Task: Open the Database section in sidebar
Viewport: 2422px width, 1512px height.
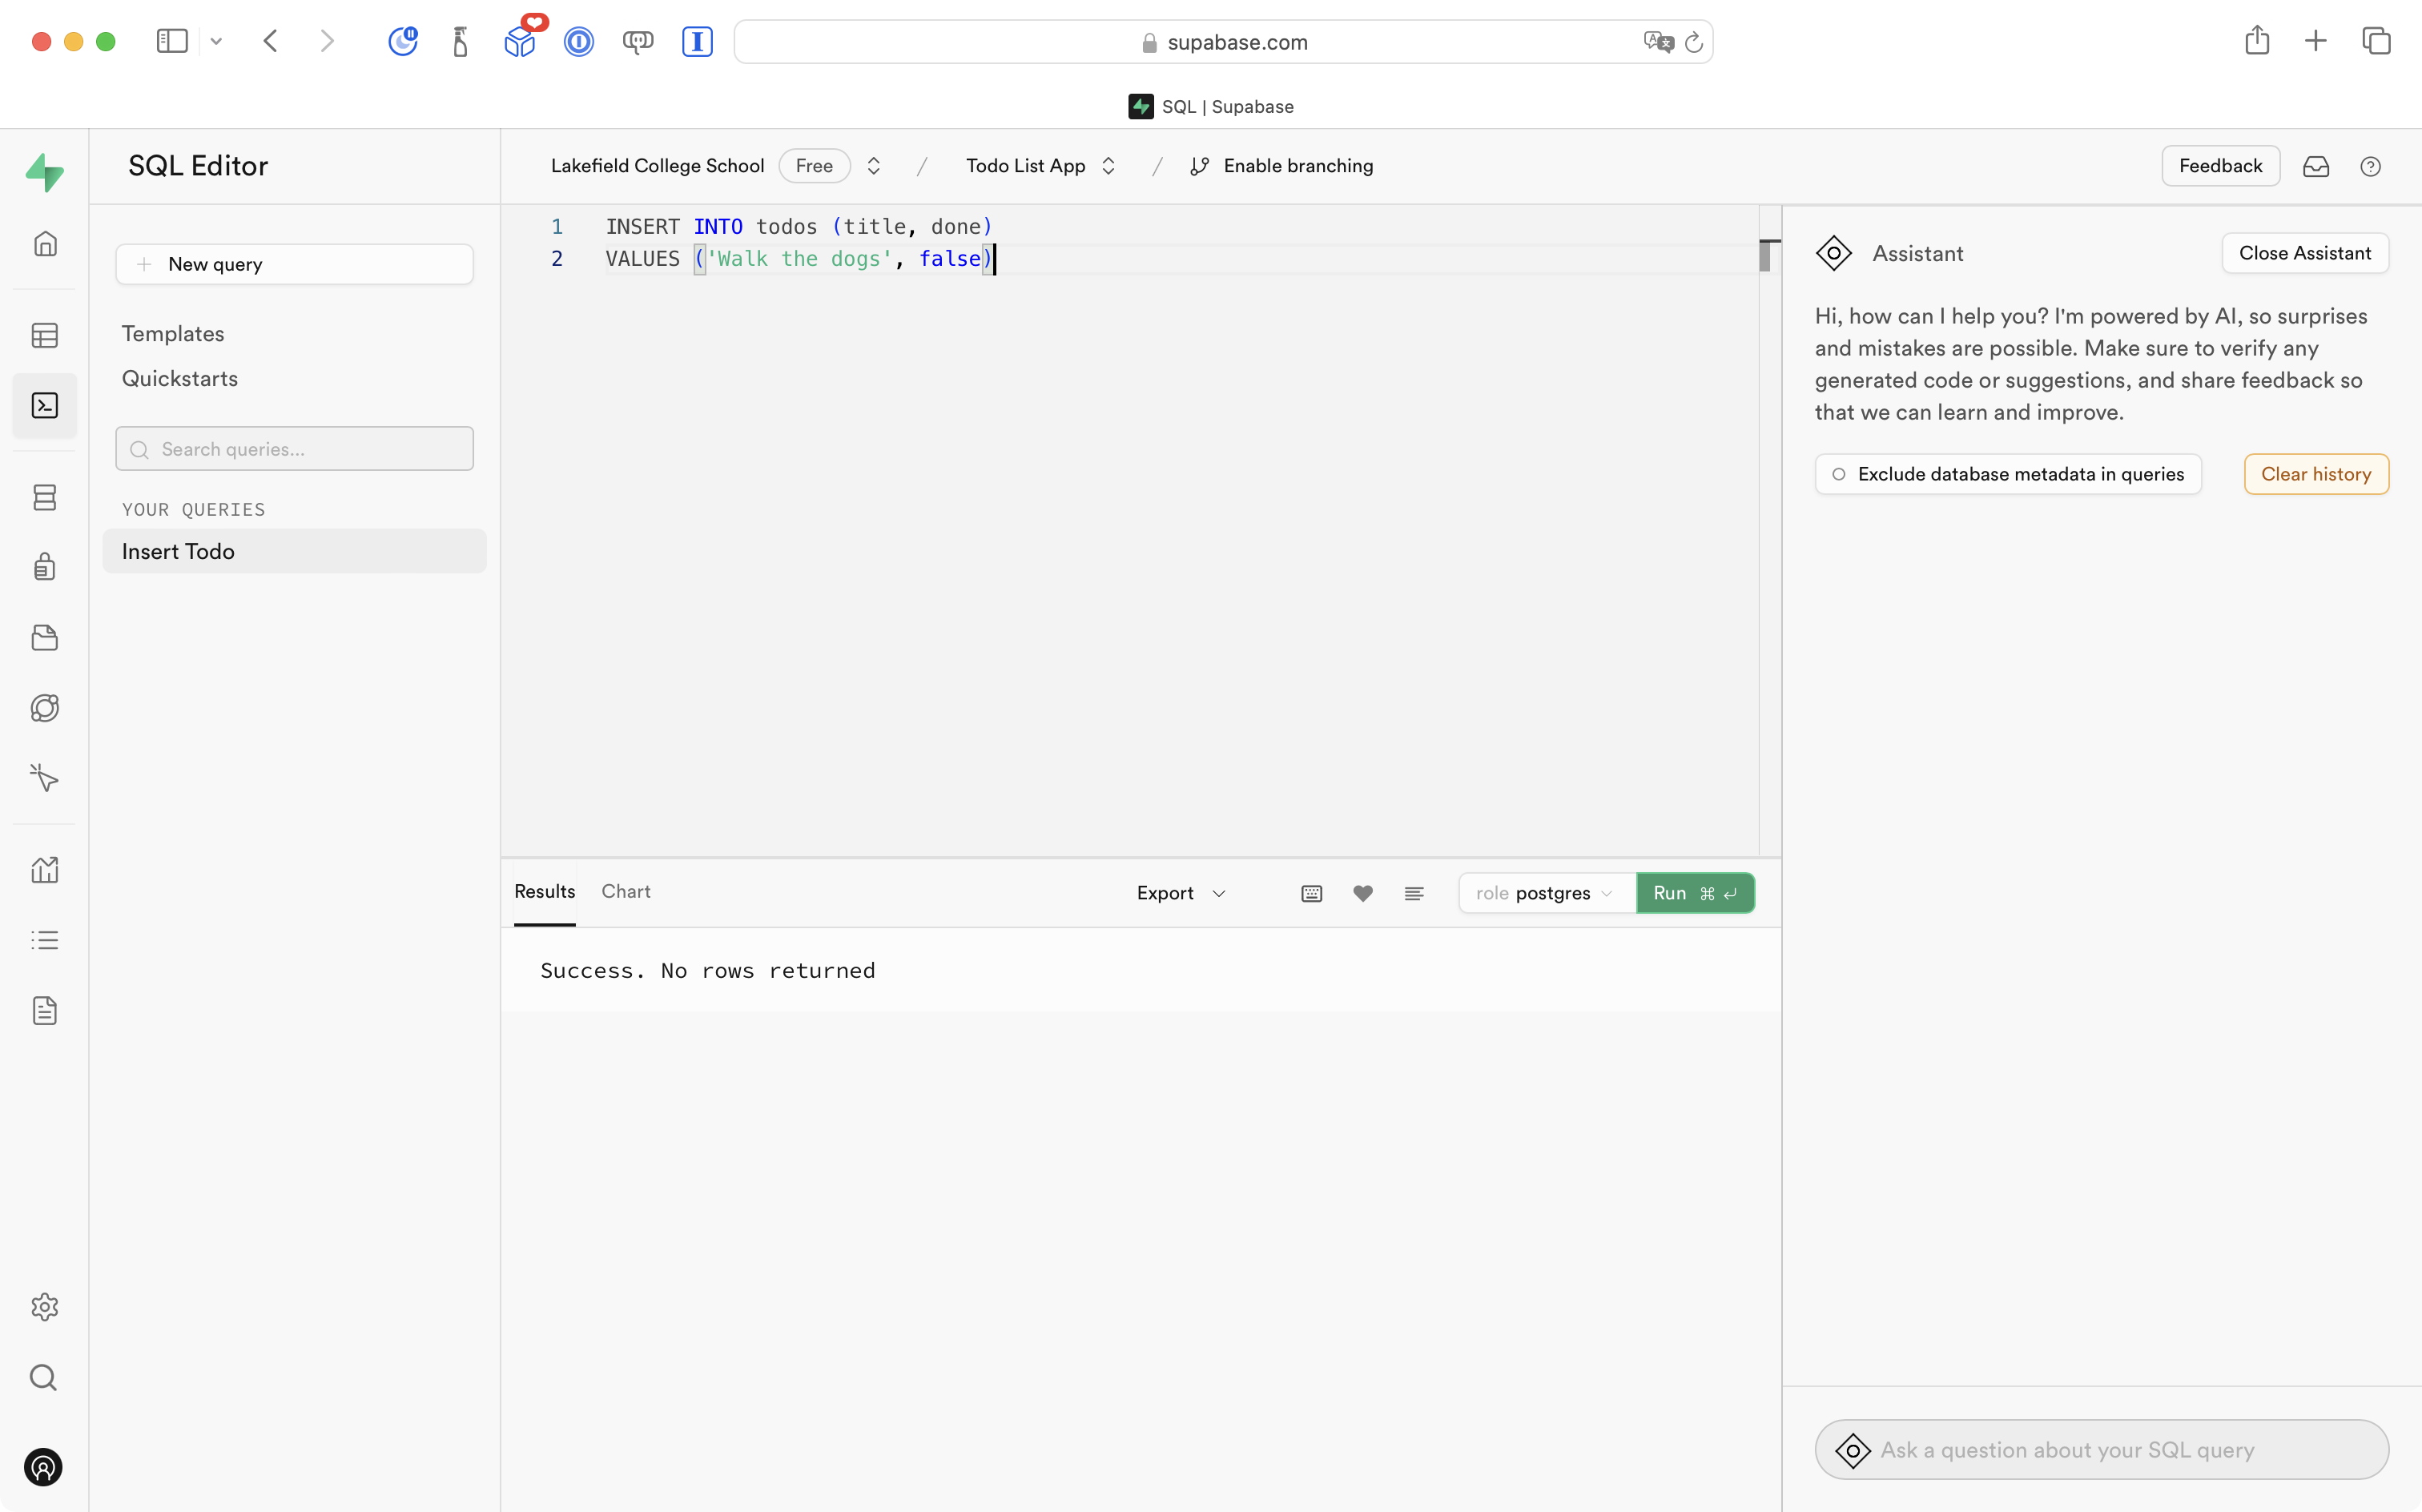Action: pos(45,497)
